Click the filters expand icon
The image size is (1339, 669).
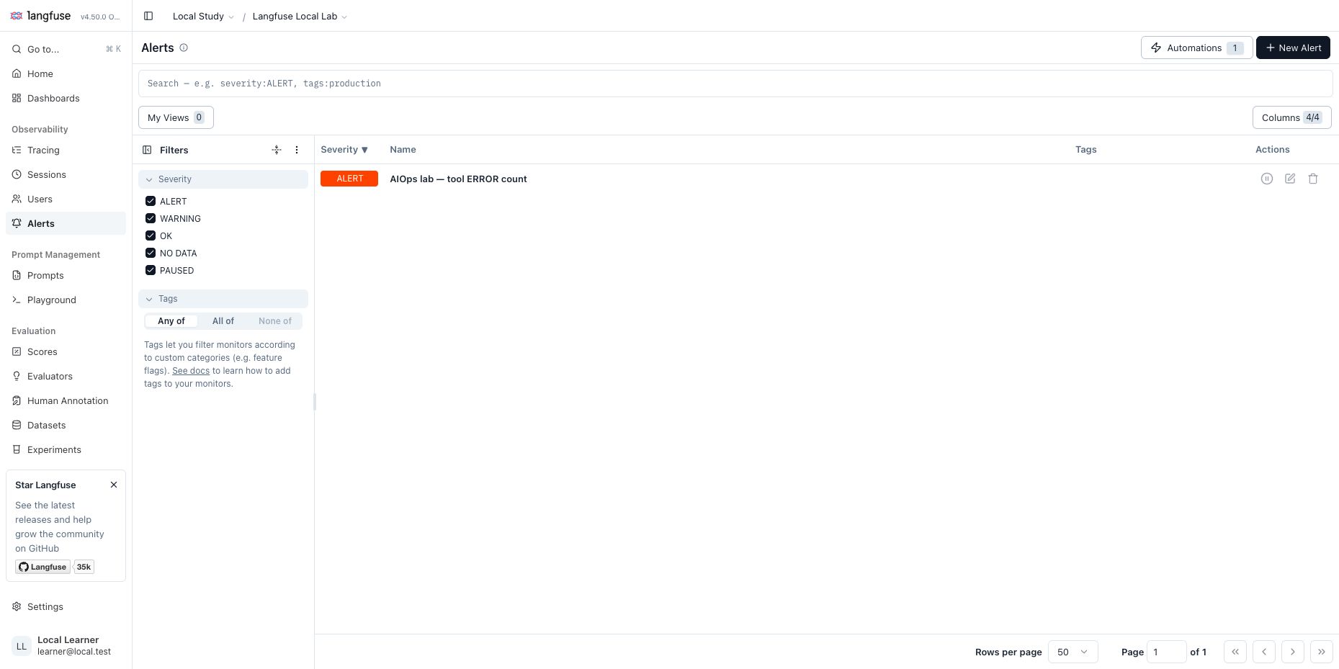pyautogui.click(x=277, y=150)
